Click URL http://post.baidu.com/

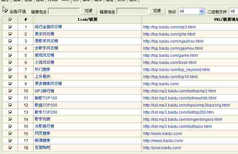point(162,148)
